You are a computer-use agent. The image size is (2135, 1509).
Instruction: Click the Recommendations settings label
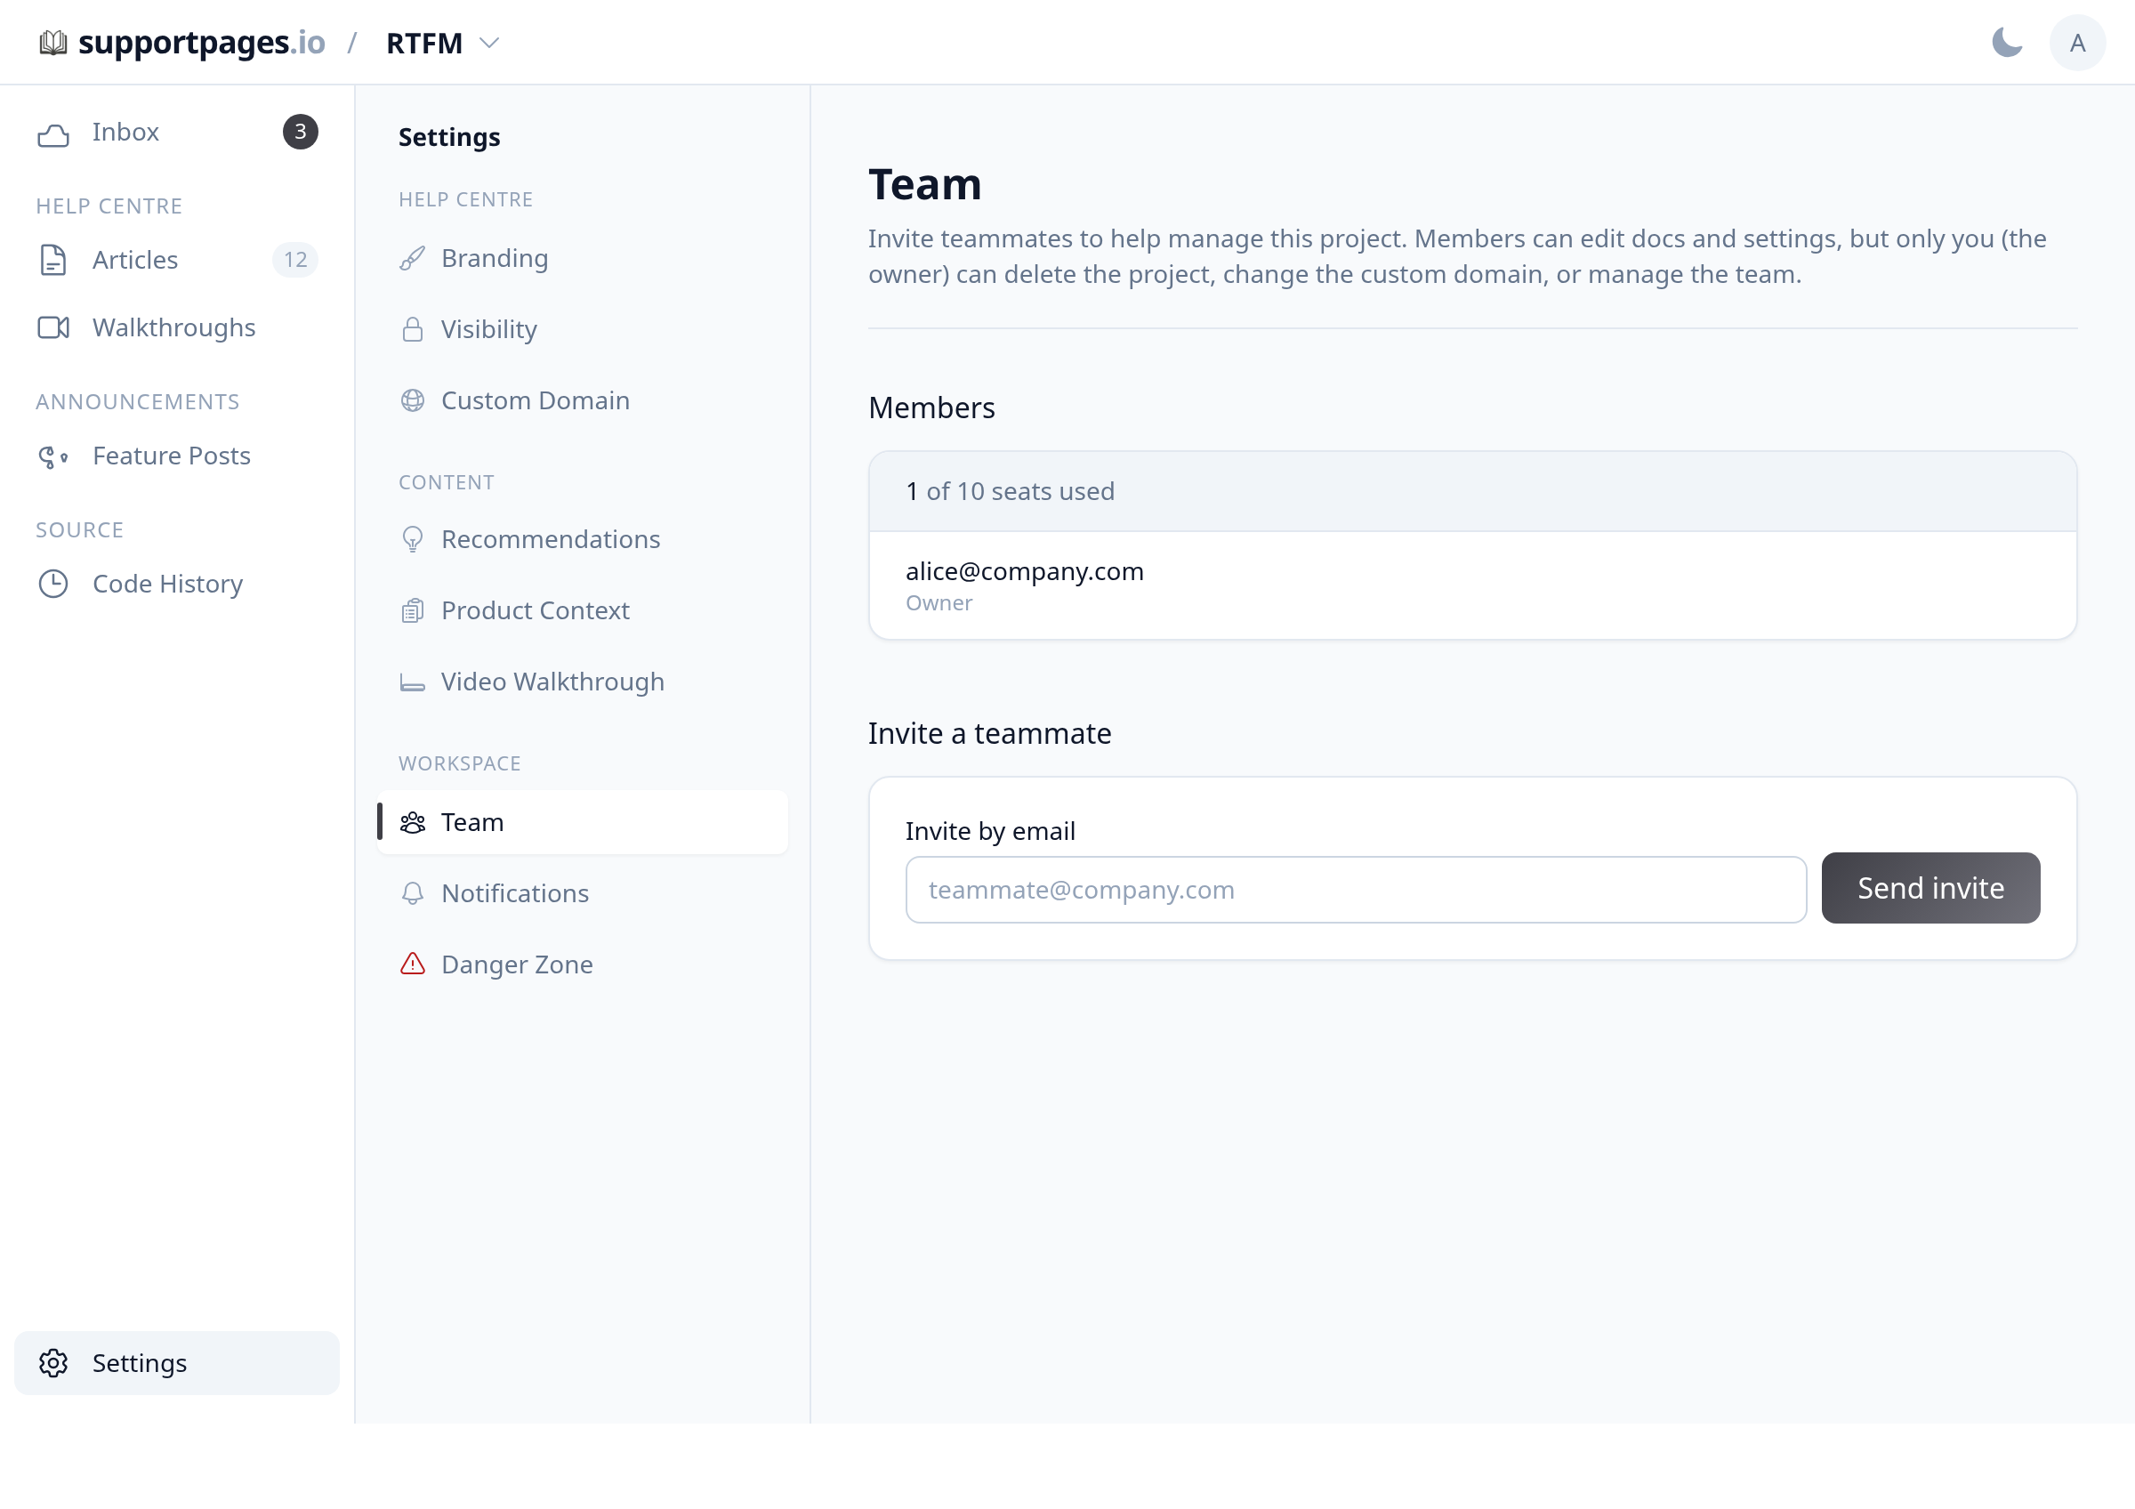click(551, 539)
